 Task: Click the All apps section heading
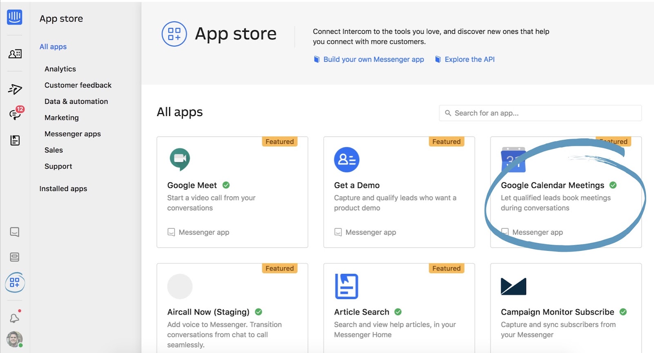coord(180,112)
